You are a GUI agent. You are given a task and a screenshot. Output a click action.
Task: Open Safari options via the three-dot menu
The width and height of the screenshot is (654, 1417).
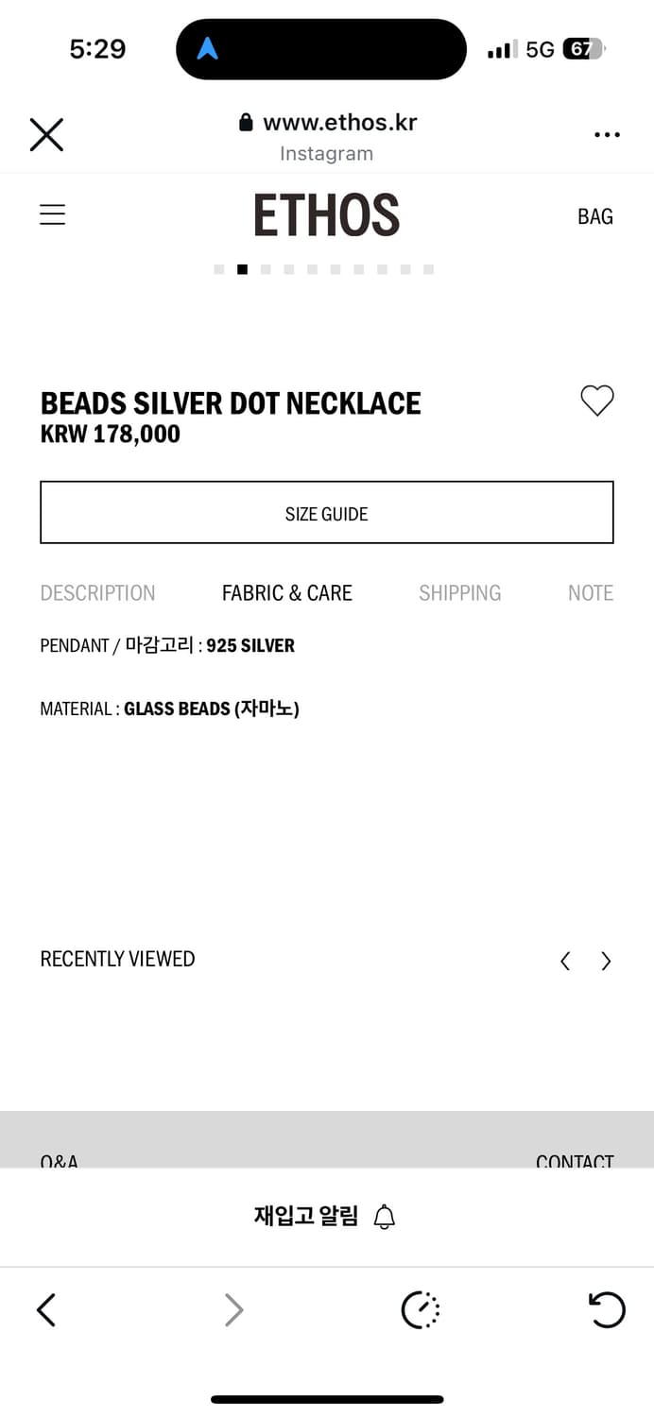coord(607,135)
